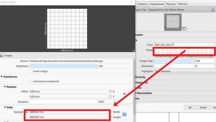Image resolution: width=216 pixels, height=122 pixels.
Task: Click the Brightness slider bar
Action: 63,66
